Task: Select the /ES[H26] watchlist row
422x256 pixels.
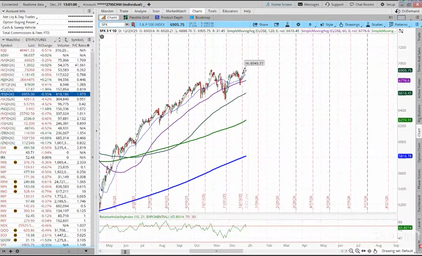Action: 45,94
